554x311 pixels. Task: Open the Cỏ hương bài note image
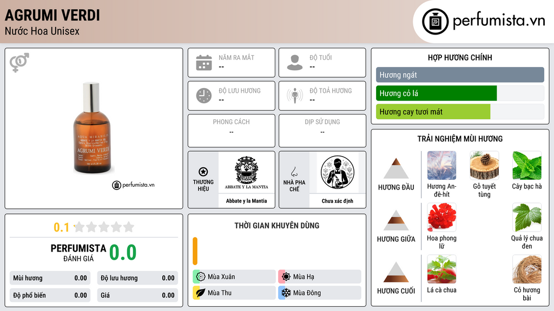(x=527, y=269)
